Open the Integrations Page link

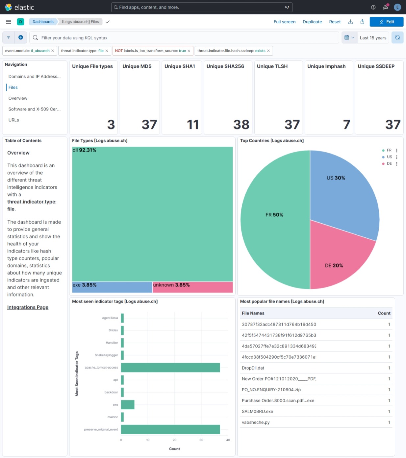pos(28,307)
